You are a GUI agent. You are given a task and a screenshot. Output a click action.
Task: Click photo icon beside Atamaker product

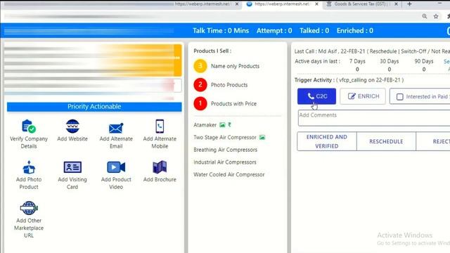point(222,125)
